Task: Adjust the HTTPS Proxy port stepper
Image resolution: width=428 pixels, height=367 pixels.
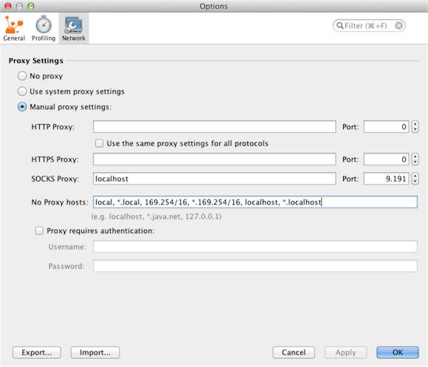Action: click(x=415, y=160)
